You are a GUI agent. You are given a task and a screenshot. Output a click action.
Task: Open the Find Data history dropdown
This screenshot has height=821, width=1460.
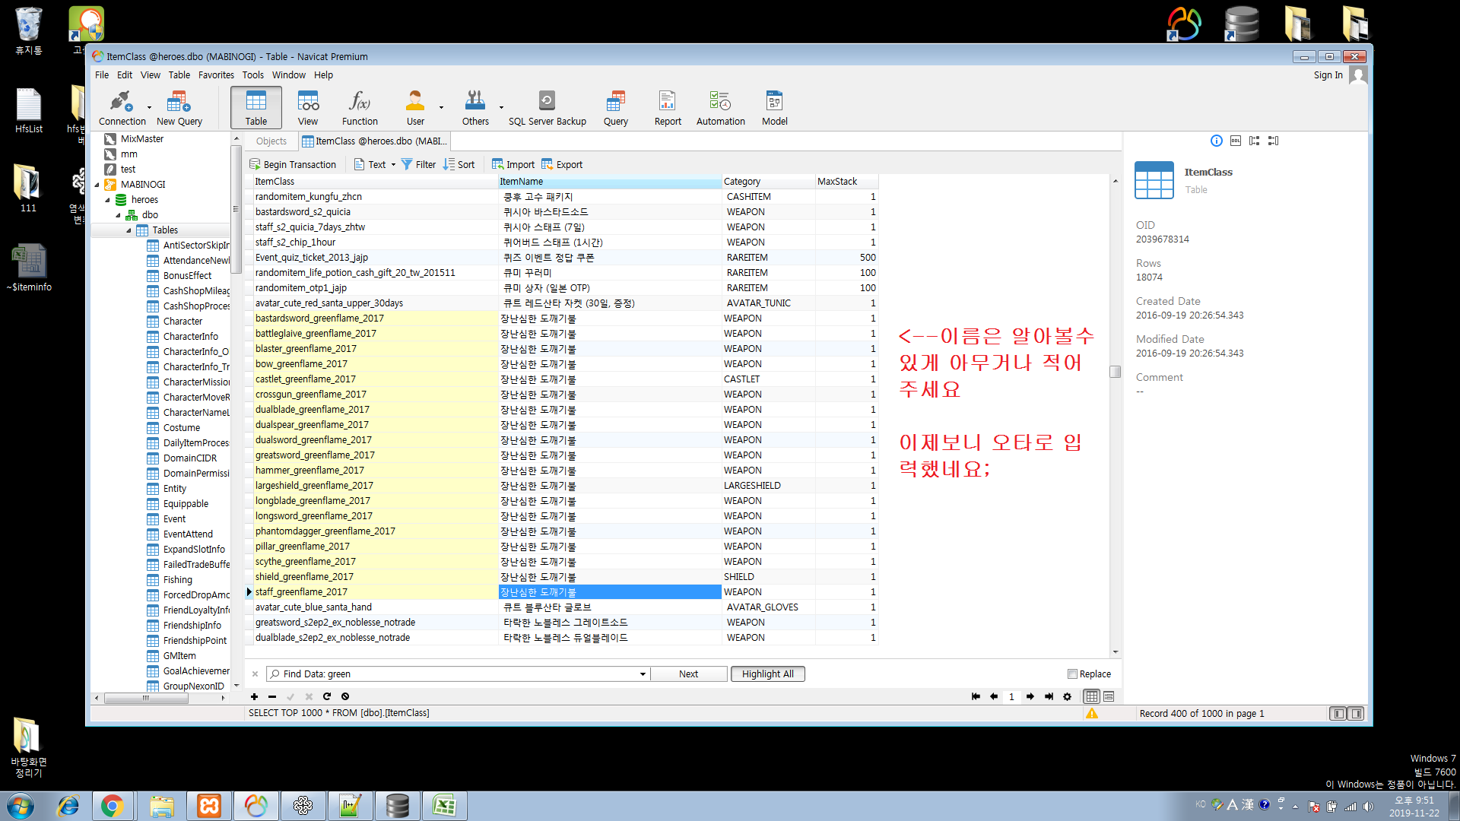pos(643,674)
